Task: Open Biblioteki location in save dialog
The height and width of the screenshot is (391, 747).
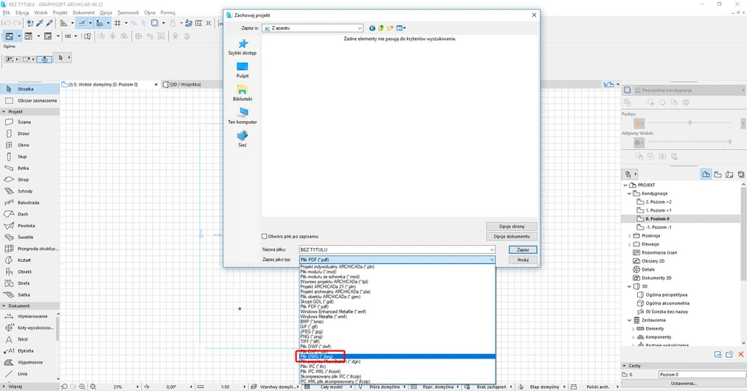Action: pos(243,93)
